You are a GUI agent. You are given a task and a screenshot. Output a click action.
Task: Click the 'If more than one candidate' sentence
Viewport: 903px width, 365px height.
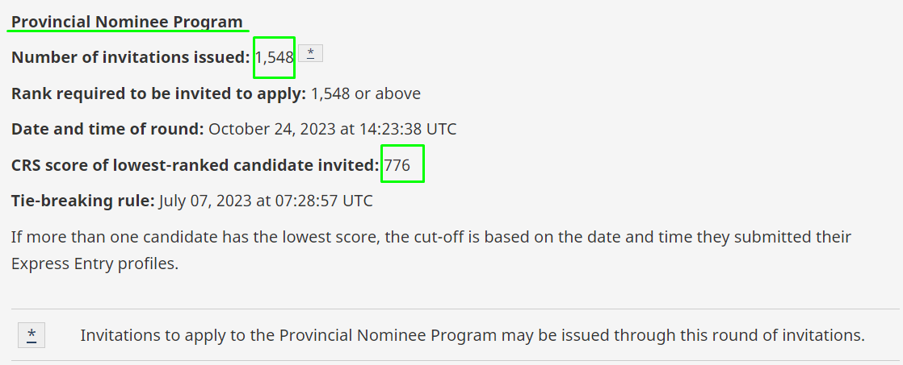[x=430, y=250]
